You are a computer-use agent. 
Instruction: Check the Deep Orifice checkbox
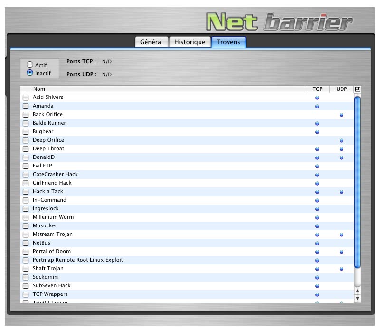pos(26,140)
